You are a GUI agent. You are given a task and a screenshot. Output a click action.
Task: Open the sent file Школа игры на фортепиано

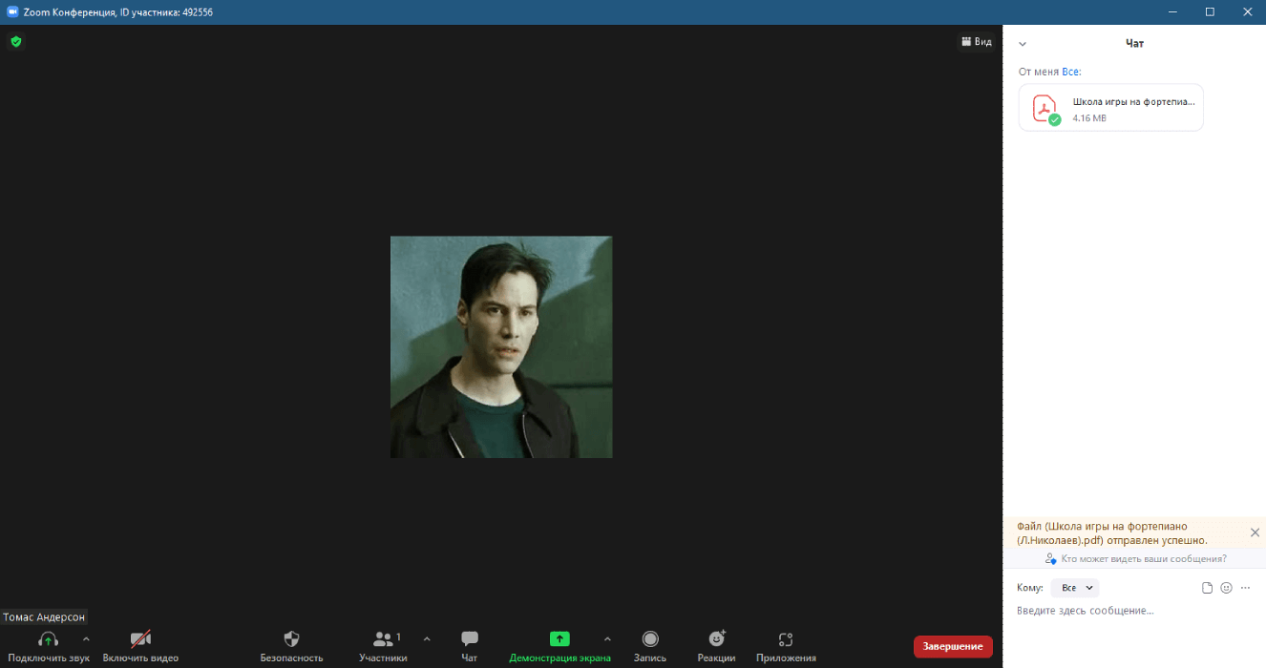1110,107
